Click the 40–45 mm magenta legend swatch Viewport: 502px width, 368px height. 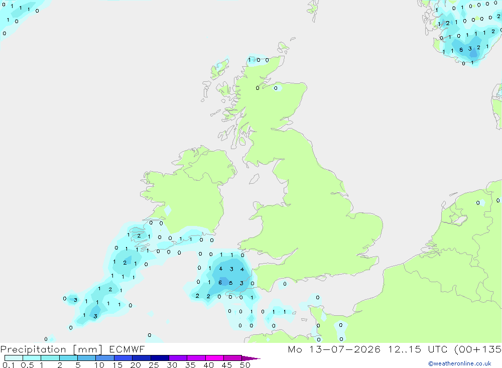tap(214, 358)
